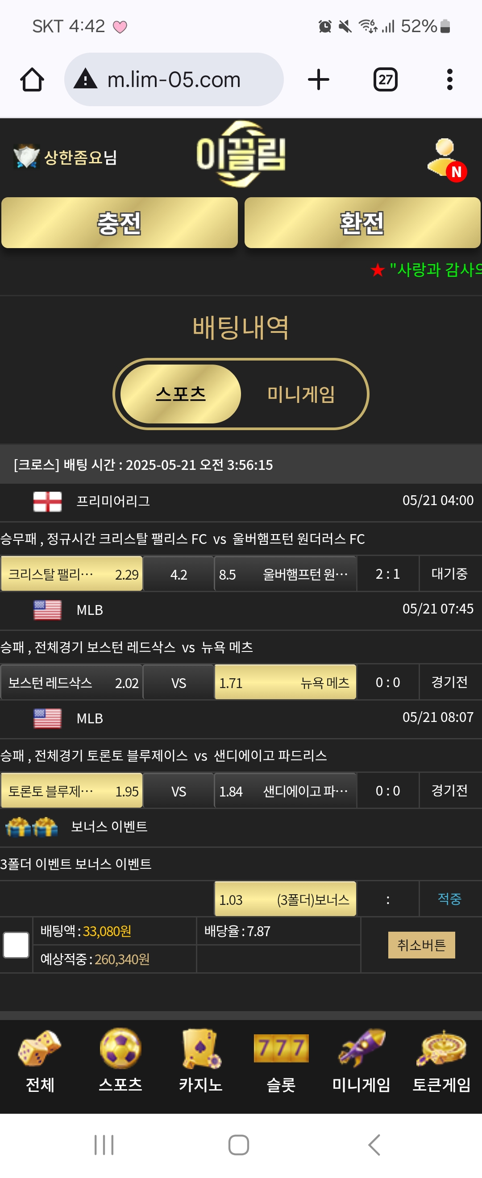Tap the browser home icon
Image resolution: width=482 pixels, height=1178 pixels.
(32, 79)
